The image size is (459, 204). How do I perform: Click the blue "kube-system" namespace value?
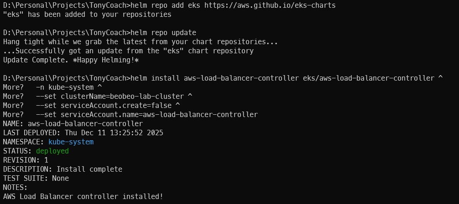click(x=71, y=142)
